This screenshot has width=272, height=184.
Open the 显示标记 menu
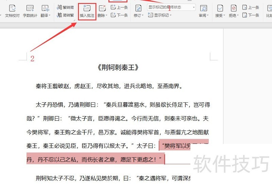[x=159, y=15]
